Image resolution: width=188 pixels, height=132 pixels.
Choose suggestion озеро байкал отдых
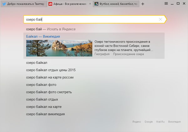(42, 99)
